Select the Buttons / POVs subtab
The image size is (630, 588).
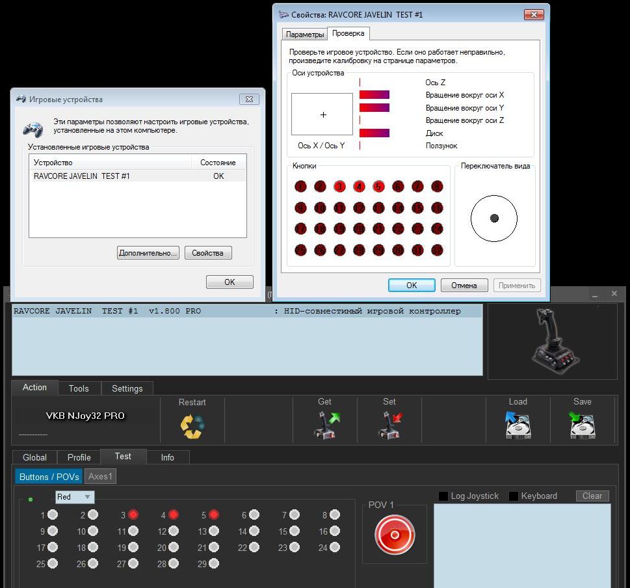pos(49,477)
